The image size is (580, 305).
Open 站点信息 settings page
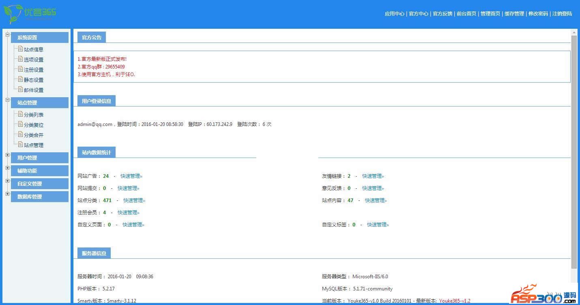[33, 49]
